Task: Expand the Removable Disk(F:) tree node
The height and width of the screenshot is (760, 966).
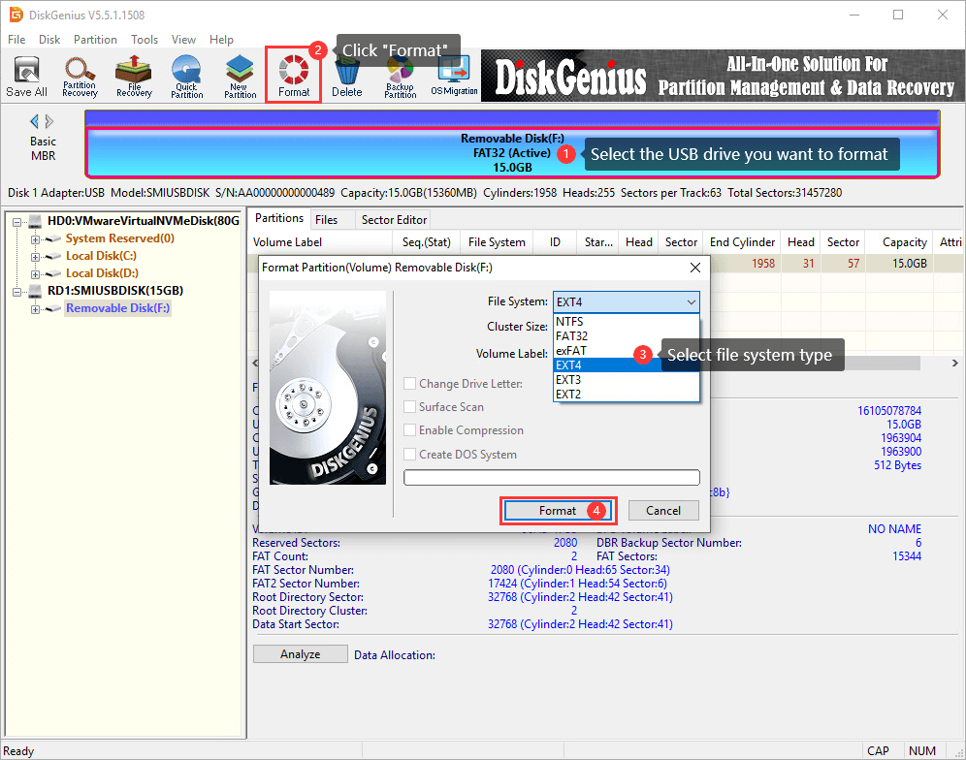Action: (35, 309)
